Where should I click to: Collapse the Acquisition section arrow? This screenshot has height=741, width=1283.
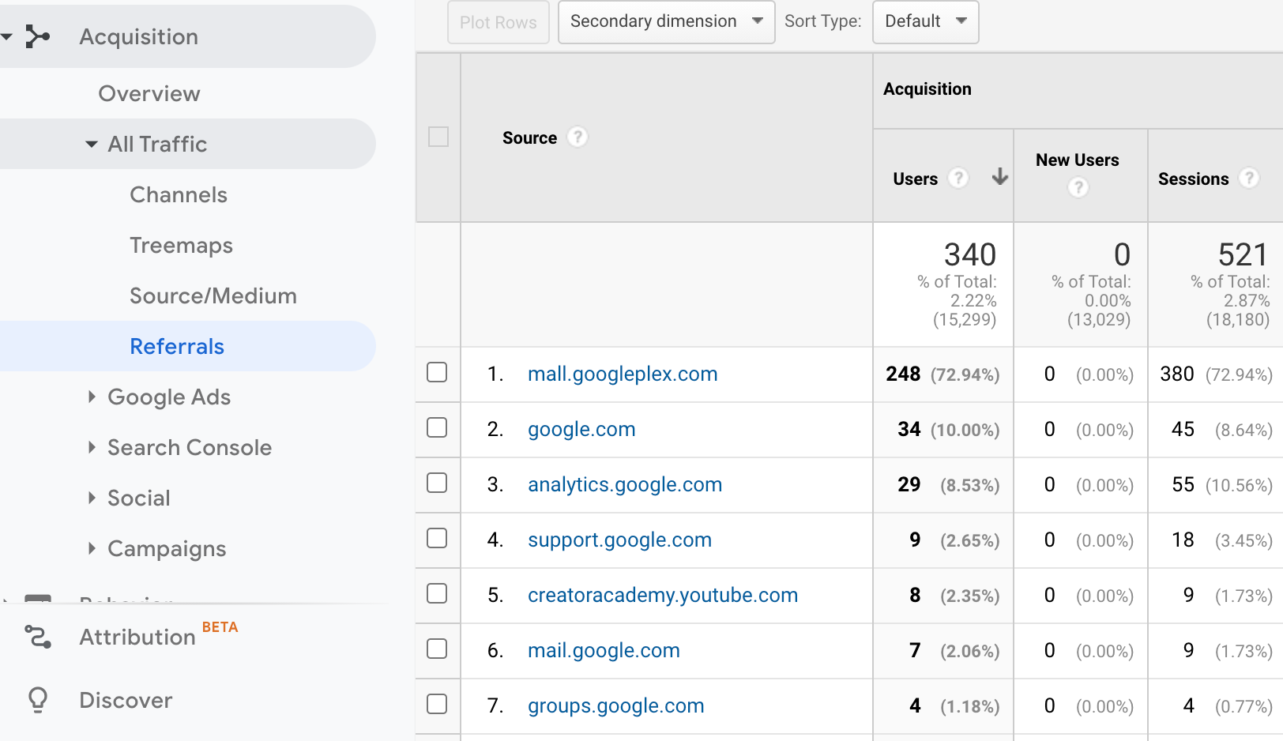click(7, 36)
